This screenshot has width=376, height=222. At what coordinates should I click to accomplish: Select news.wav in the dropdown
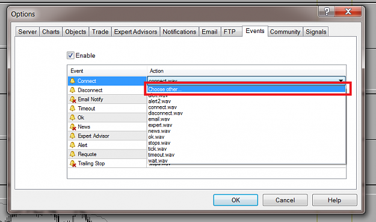247,131
